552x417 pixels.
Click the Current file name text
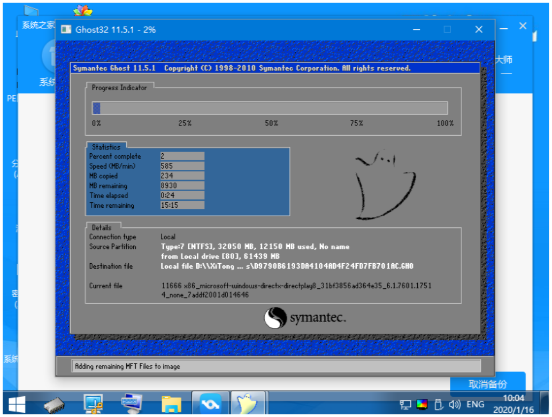(296, 290)
